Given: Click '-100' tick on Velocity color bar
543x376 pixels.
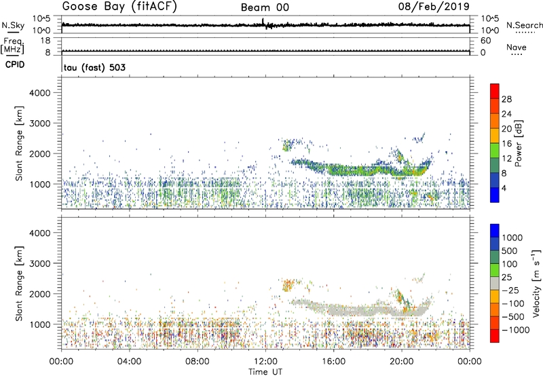Looking at the screenshot, I should [x=513, y=303].
